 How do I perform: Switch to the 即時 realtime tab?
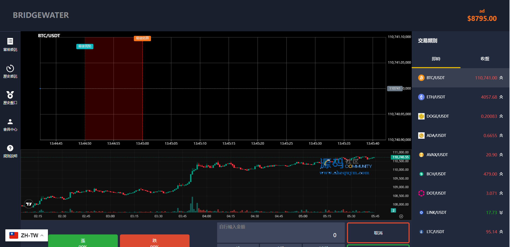point(436,59)
